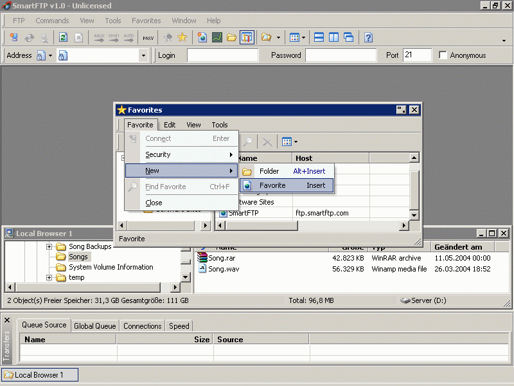Open the main window Tools menu
514x386 pixels.
pos(113,21)
